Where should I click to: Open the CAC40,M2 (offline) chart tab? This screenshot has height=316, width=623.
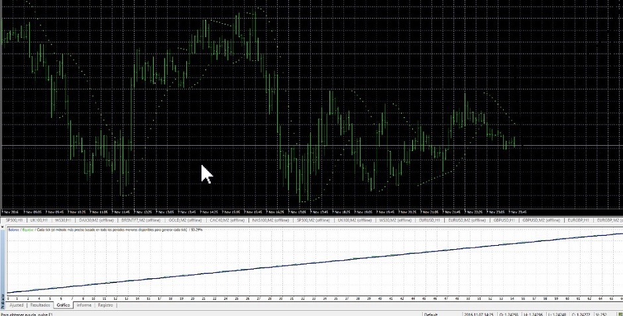[x=226, y=219]
